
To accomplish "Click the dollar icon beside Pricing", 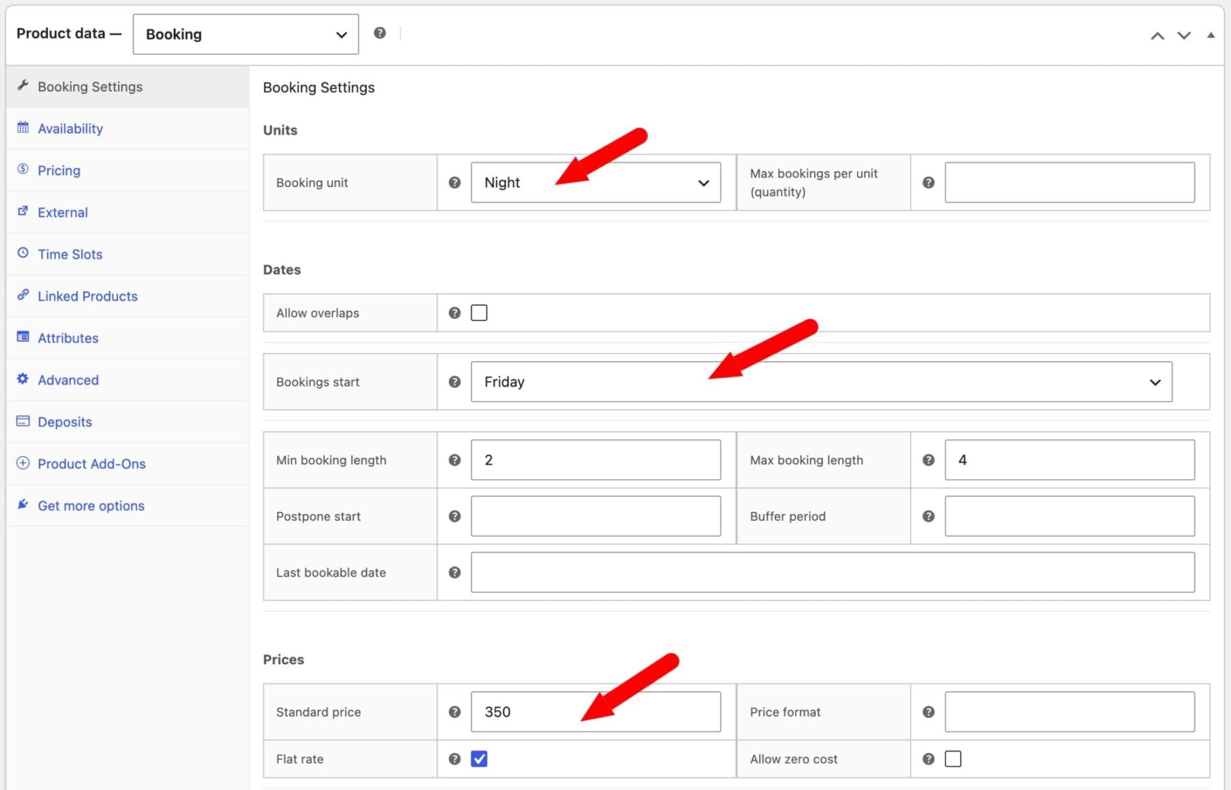I will click(x=23, y=169).
